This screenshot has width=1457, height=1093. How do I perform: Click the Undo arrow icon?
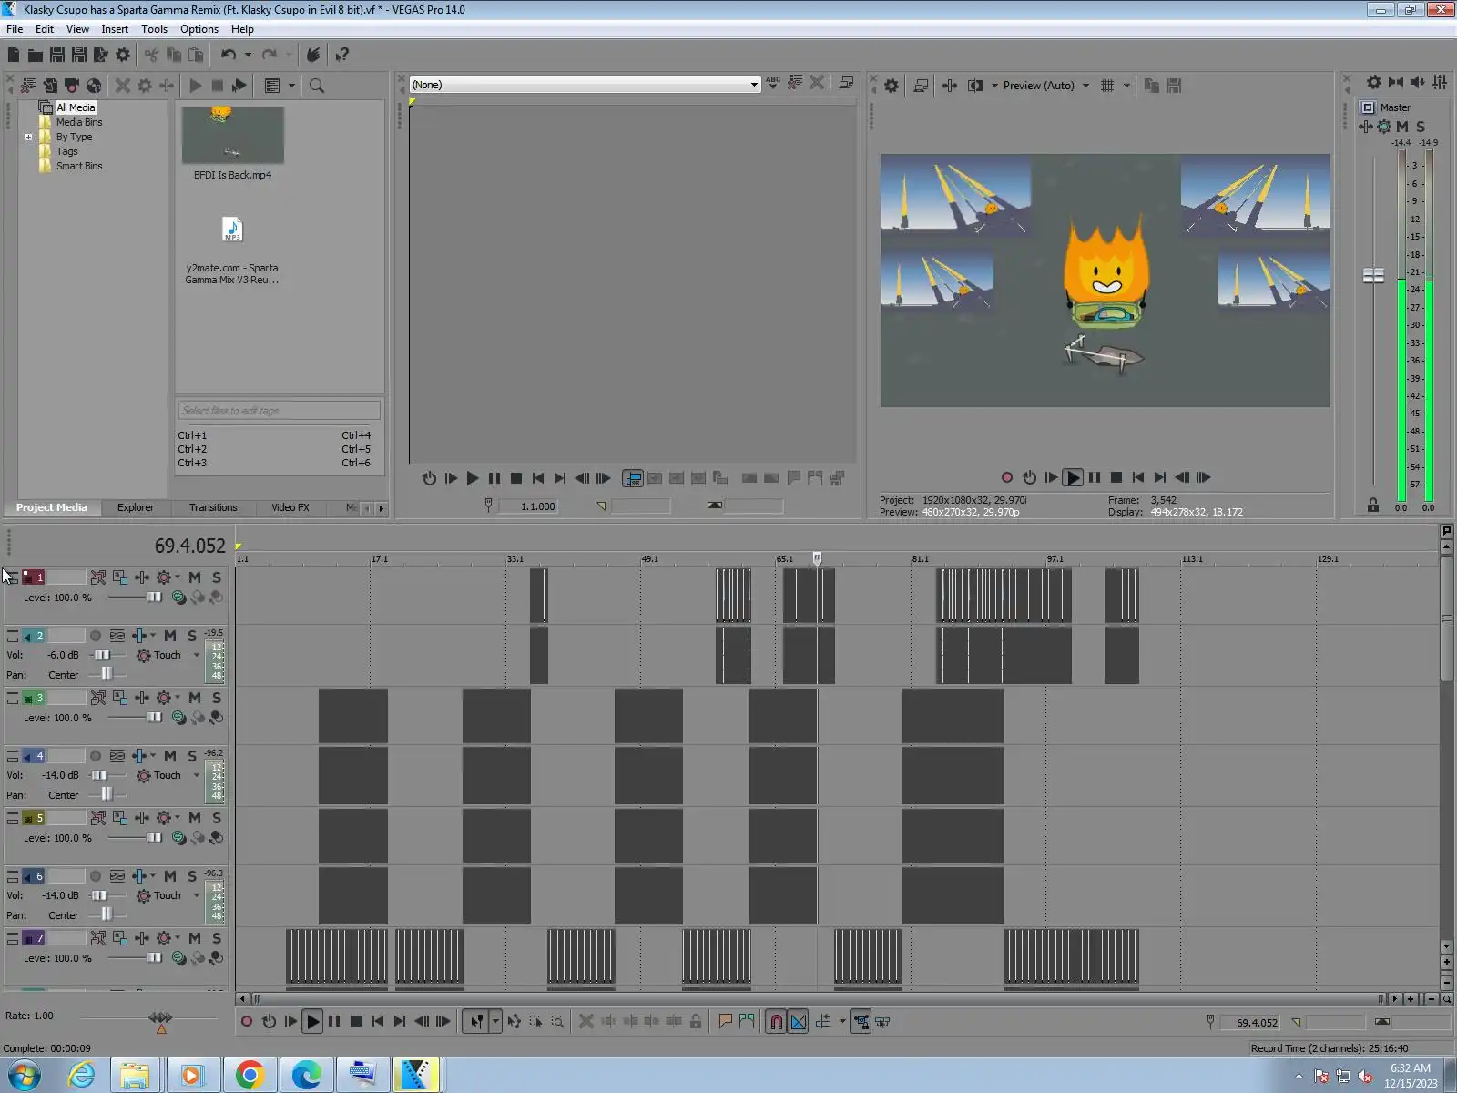(x=229, y=55)
